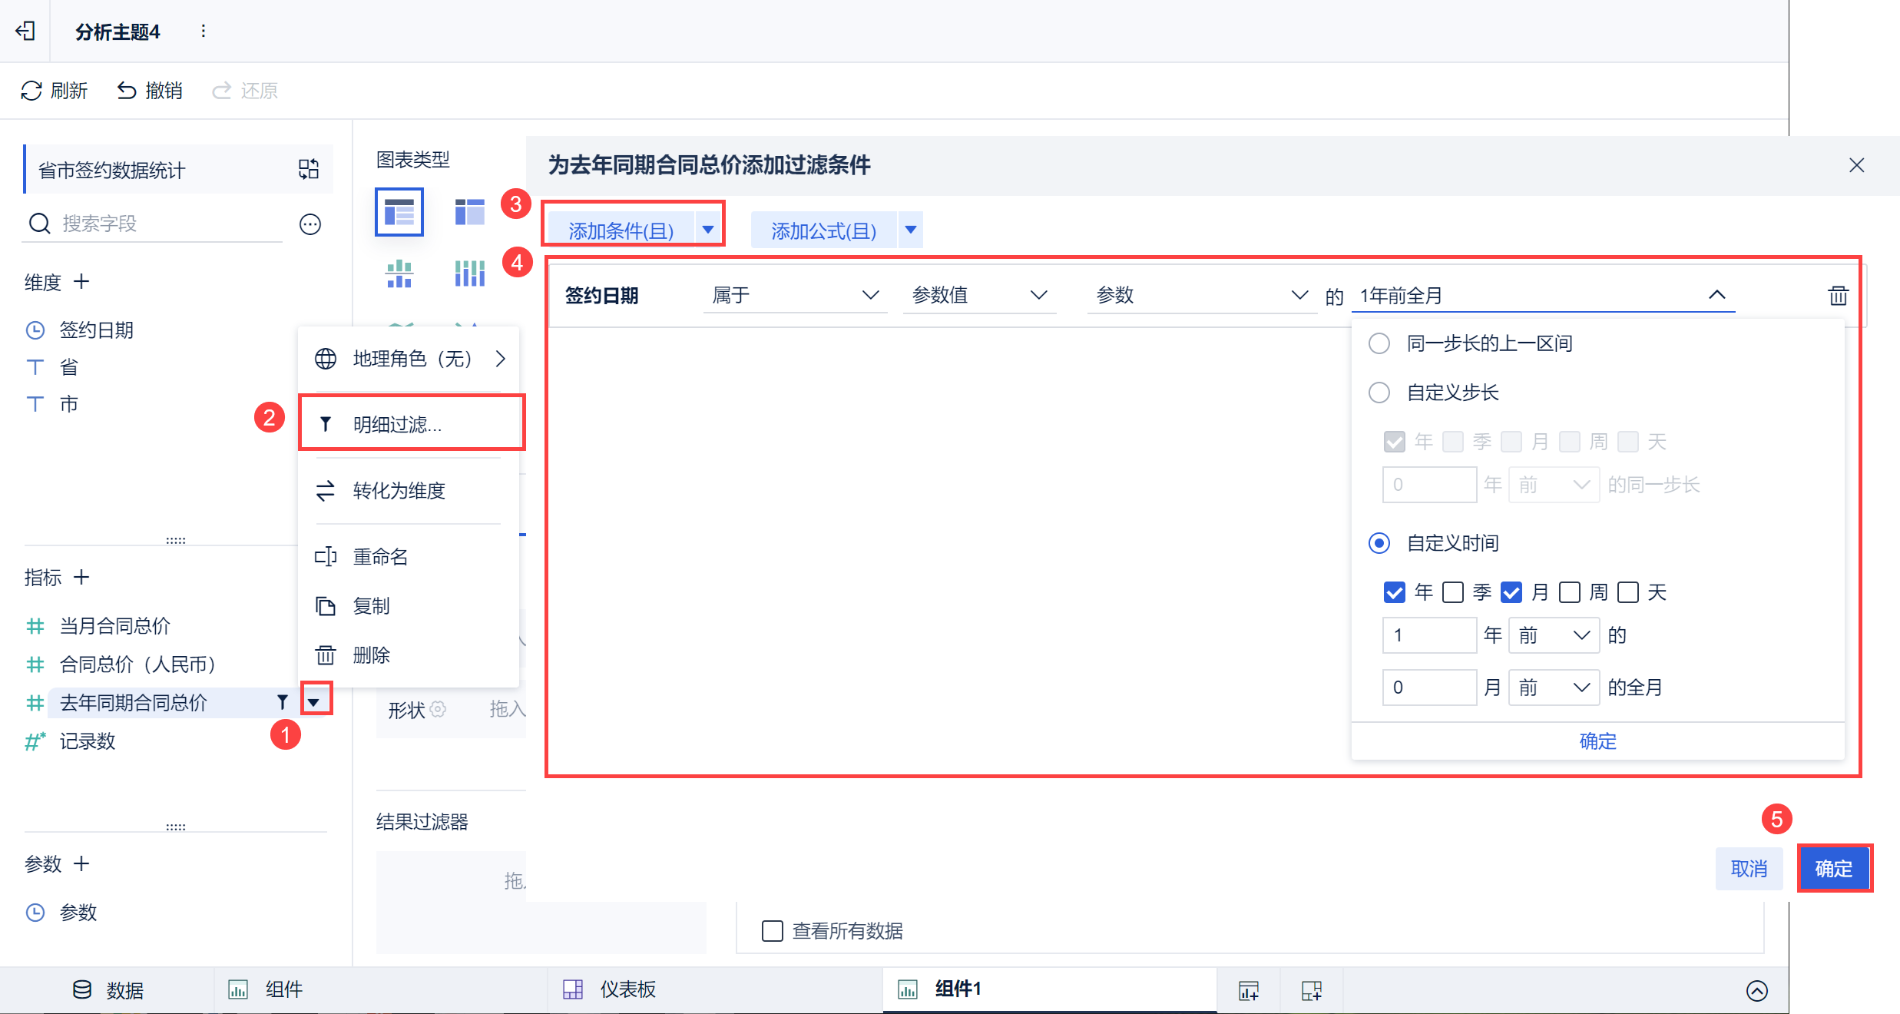The height and width of the screenshot is (1014, 1900).
Task: Enable the 查看所有数据 checkbox
Action: click(772, 931)
